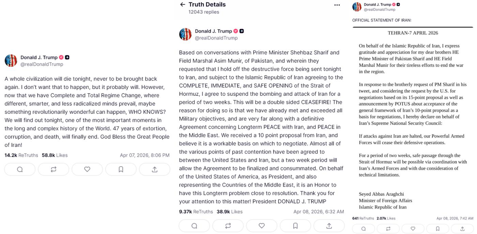Share the Apr 07 8:06 PM post
Screen dimensions: 477x234
click(155, 169)
